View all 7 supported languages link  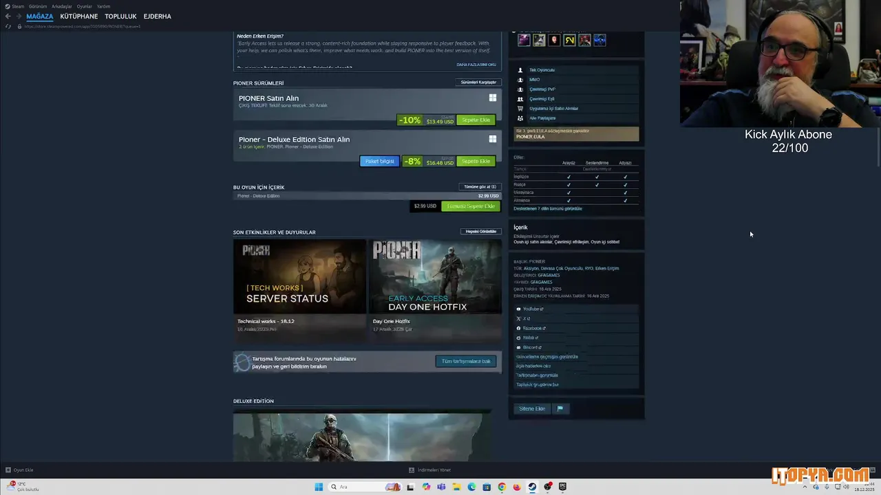coord(548,209)
